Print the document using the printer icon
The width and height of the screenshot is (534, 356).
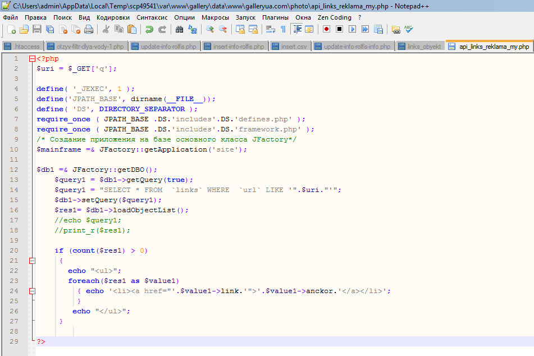(89, 30)
